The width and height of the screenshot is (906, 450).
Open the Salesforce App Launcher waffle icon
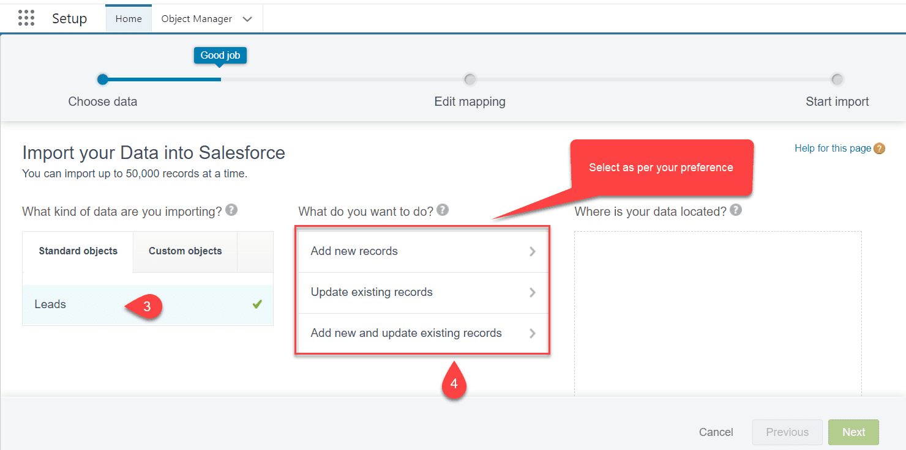(x=26, y=18)
